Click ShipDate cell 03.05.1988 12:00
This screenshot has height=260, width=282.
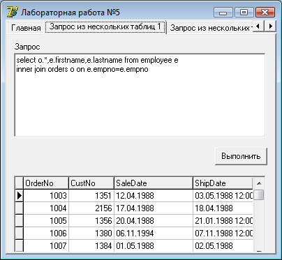click(x=223, y=196)
